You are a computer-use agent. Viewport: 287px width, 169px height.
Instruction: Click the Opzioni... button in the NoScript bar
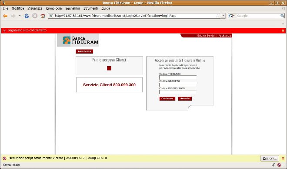tap(270, 159)
